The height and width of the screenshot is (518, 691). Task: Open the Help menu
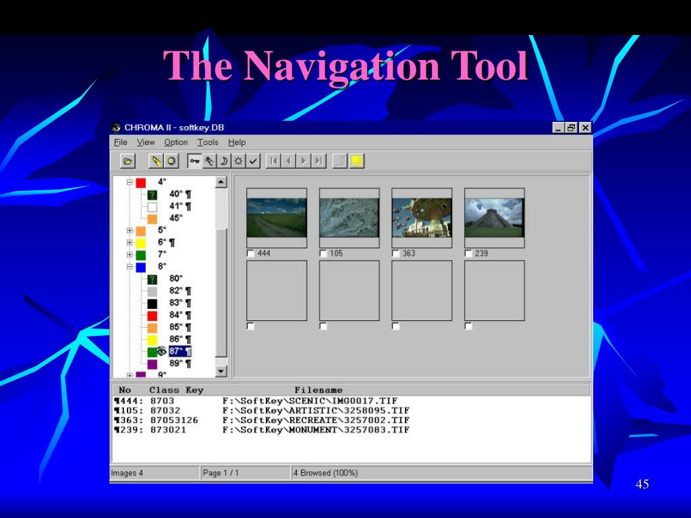tap(237, 142)
